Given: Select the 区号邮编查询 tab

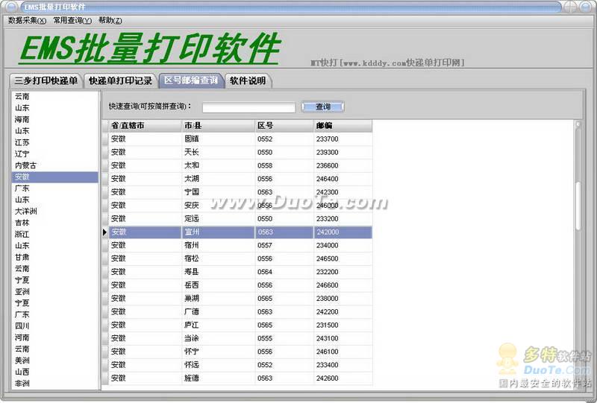Looking at the screenshot, I should (191, 80).
